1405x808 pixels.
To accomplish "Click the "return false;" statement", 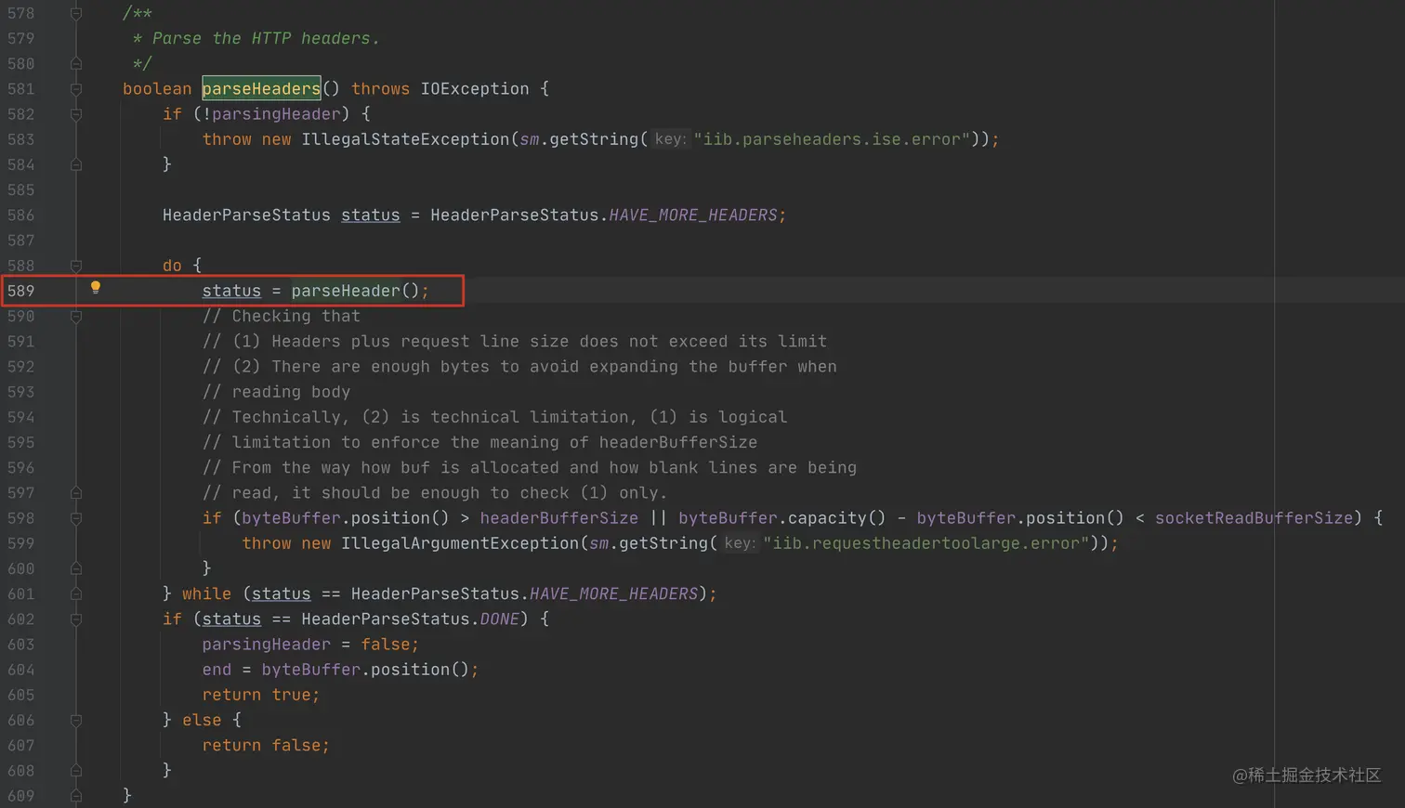I will point(266,746).
